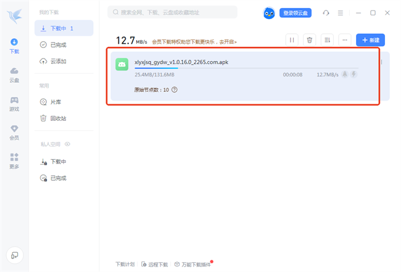
Task: Click the large 12.7 MB/s total speed
Action: click(131, 41)
